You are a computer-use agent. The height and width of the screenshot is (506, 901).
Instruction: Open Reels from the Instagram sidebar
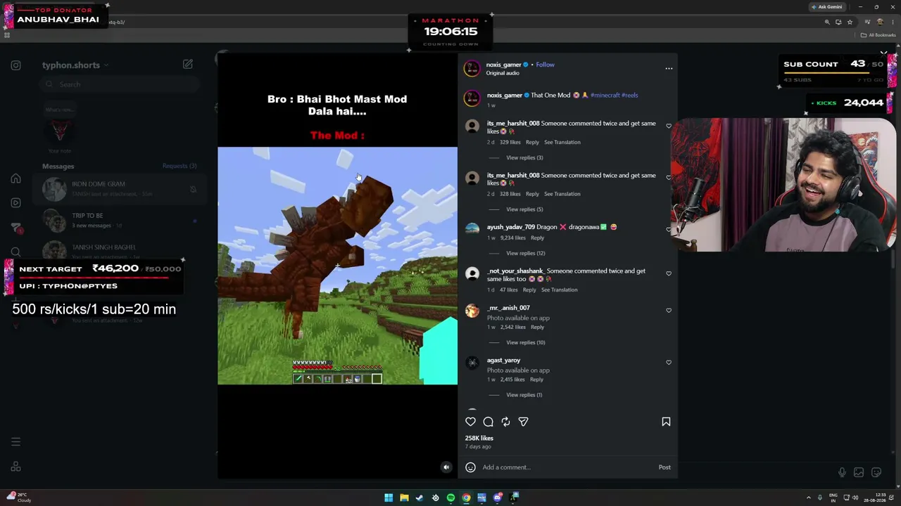pos(15,203)
